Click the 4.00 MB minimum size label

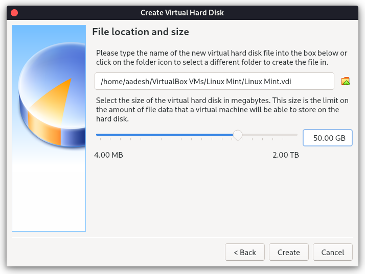[108, 155]
